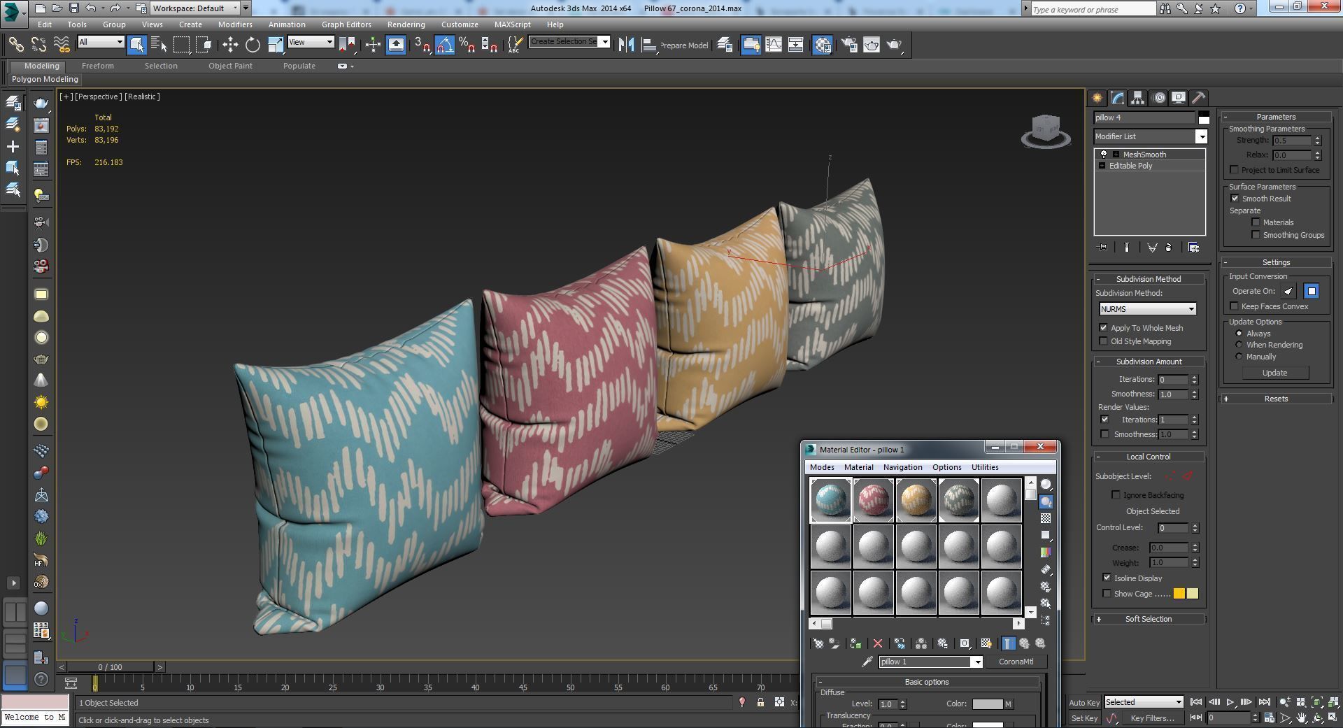This screenshot has width=1343, height=728.
Task: Click Reset Material red X icon
Action: click(878, 643)
